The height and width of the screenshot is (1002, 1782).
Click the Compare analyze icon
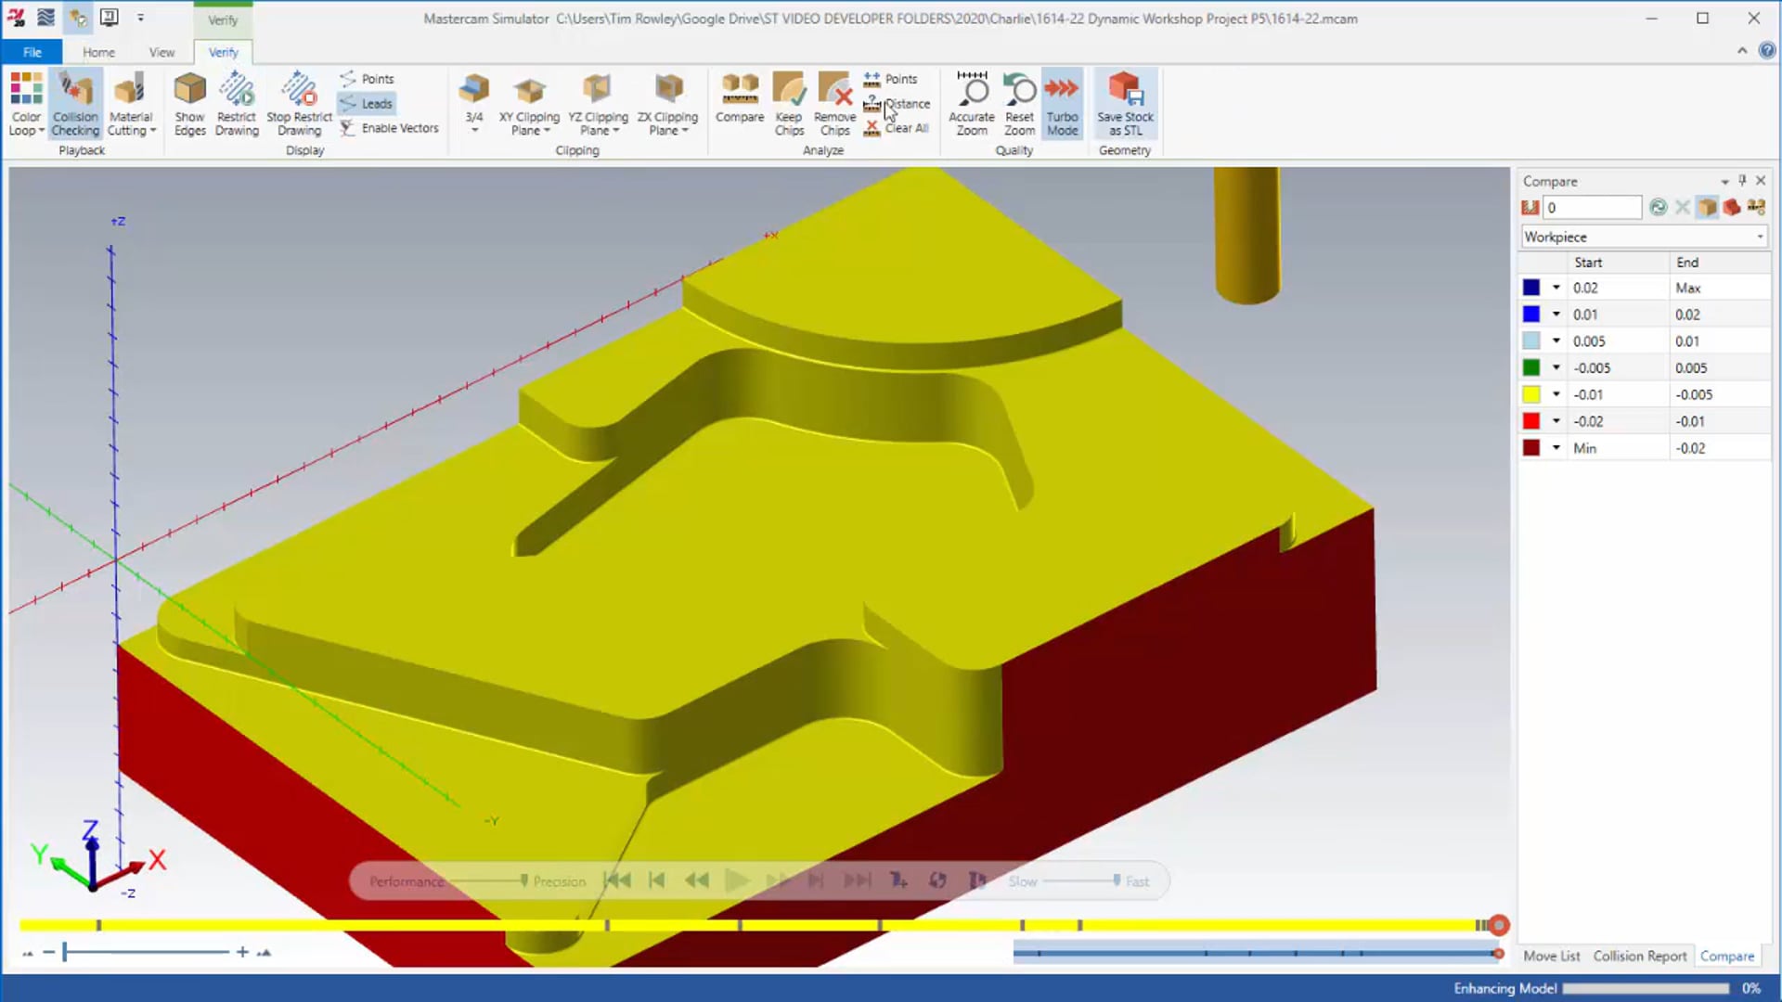click(740, 90)
